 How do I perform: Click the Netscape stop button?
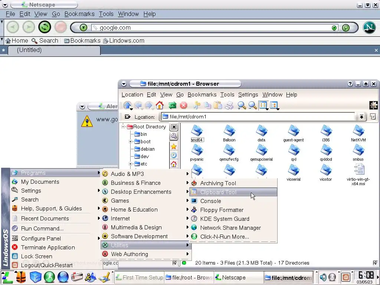(x=60, y=27)
